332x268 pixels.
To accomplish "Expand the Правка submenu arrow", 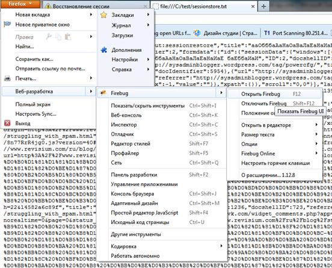I will [x=91, y=37].
